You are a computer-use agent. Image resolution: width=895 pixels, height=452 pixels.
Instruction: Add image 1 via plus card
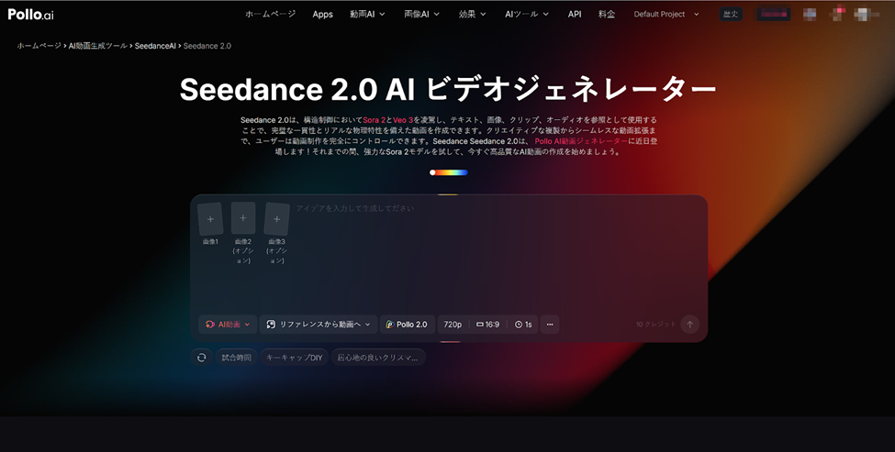[x=210, y=219]
